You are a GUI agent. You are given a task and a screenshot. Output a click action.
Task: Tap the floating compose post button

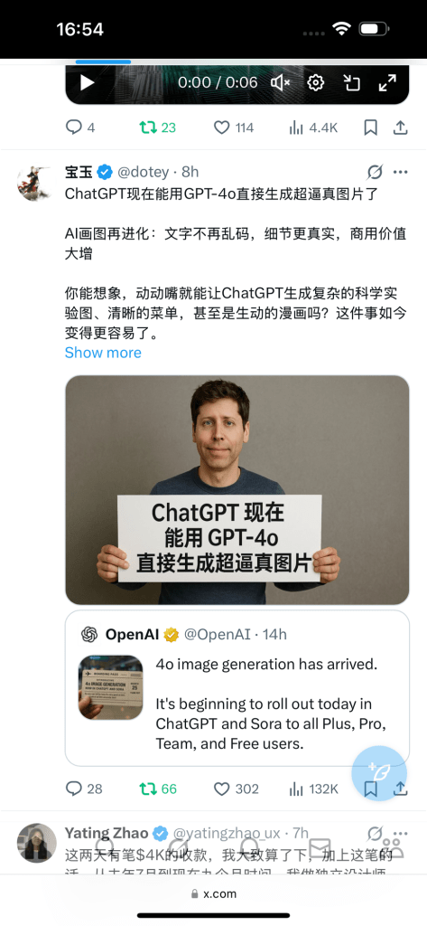click(x=379, y=773)
